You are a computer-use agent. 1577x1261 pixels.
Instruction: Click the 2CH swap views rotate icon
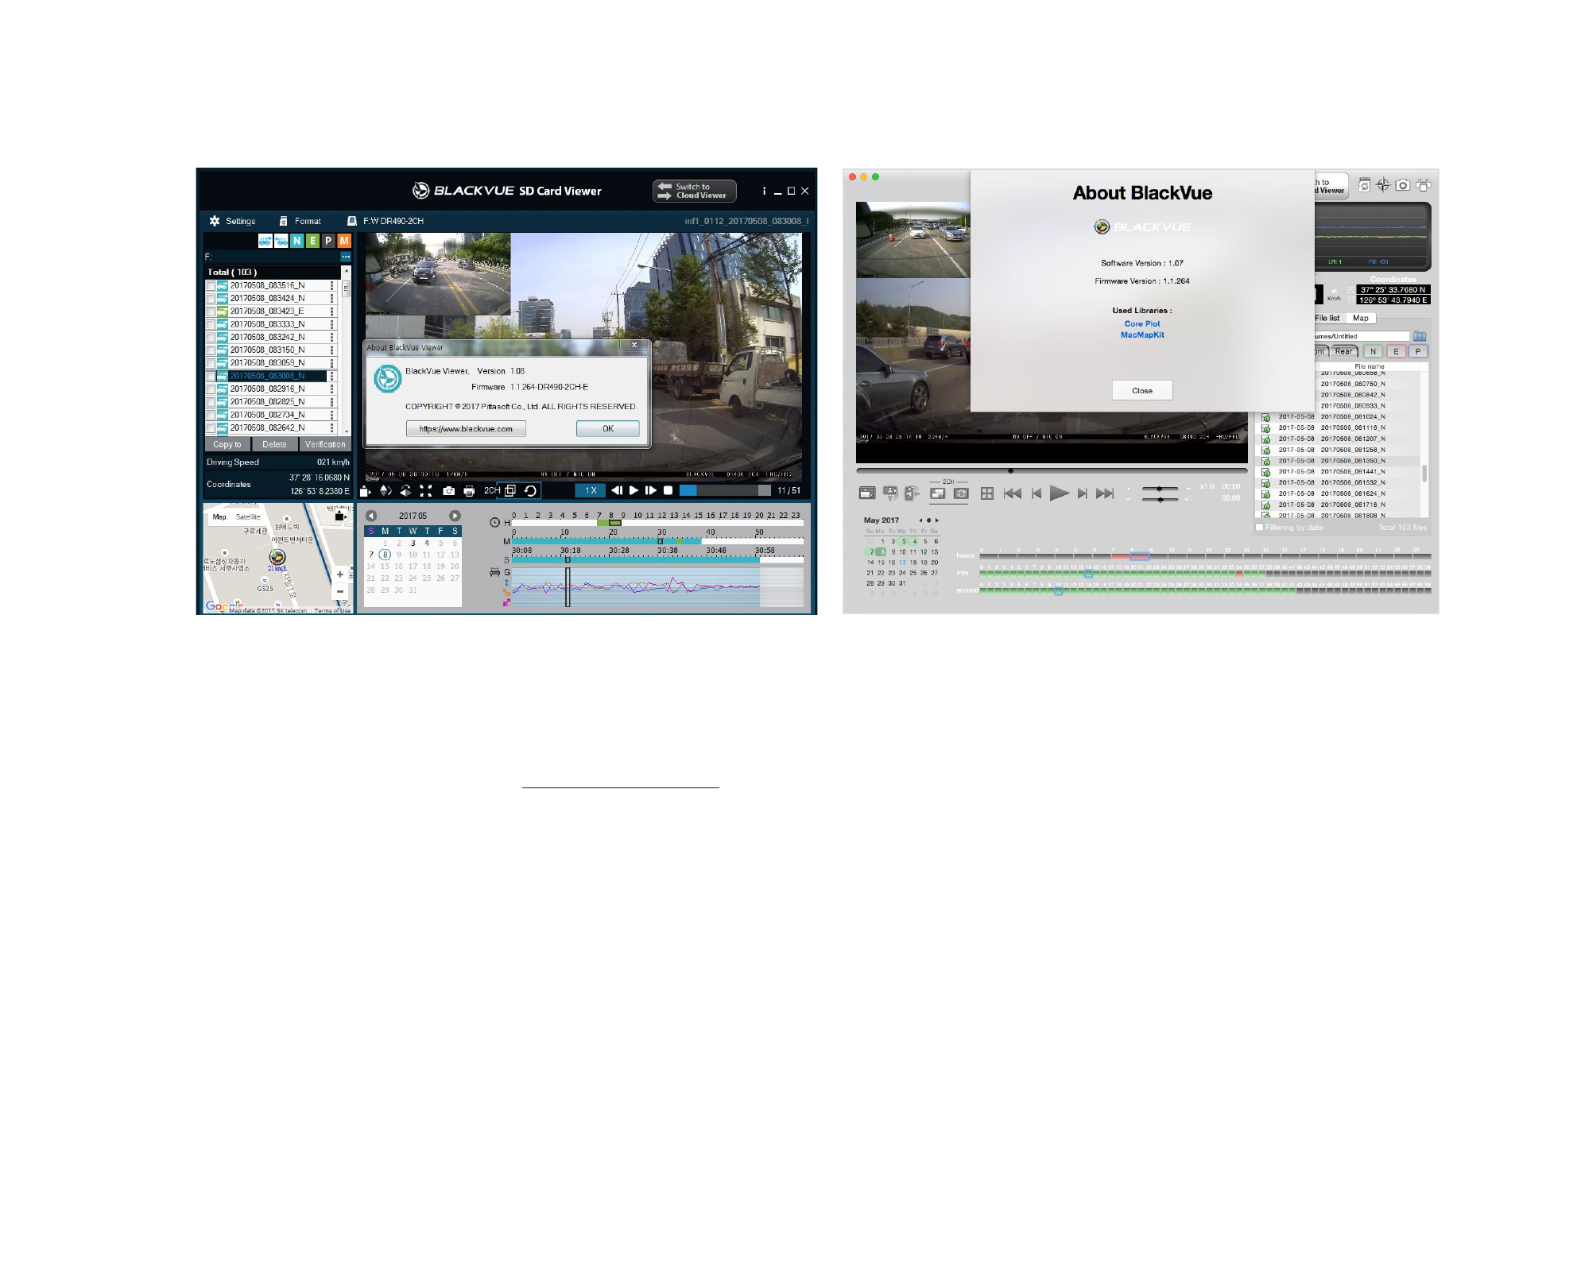pos(531,490)
